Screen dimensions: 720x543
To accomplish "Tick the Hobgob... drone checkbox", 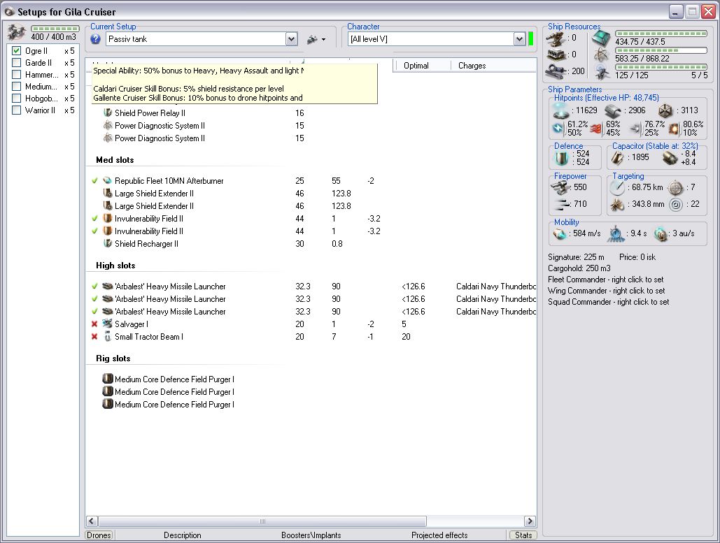I will click(x=17, y=99).
